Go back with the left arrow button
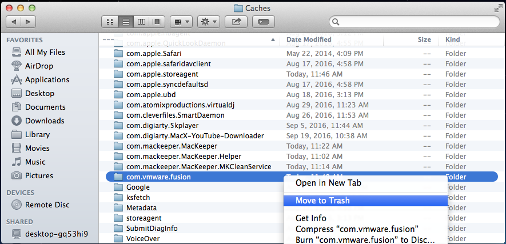Image resolution: width=506 pixels, height=244 pixels. pos(14,22)
